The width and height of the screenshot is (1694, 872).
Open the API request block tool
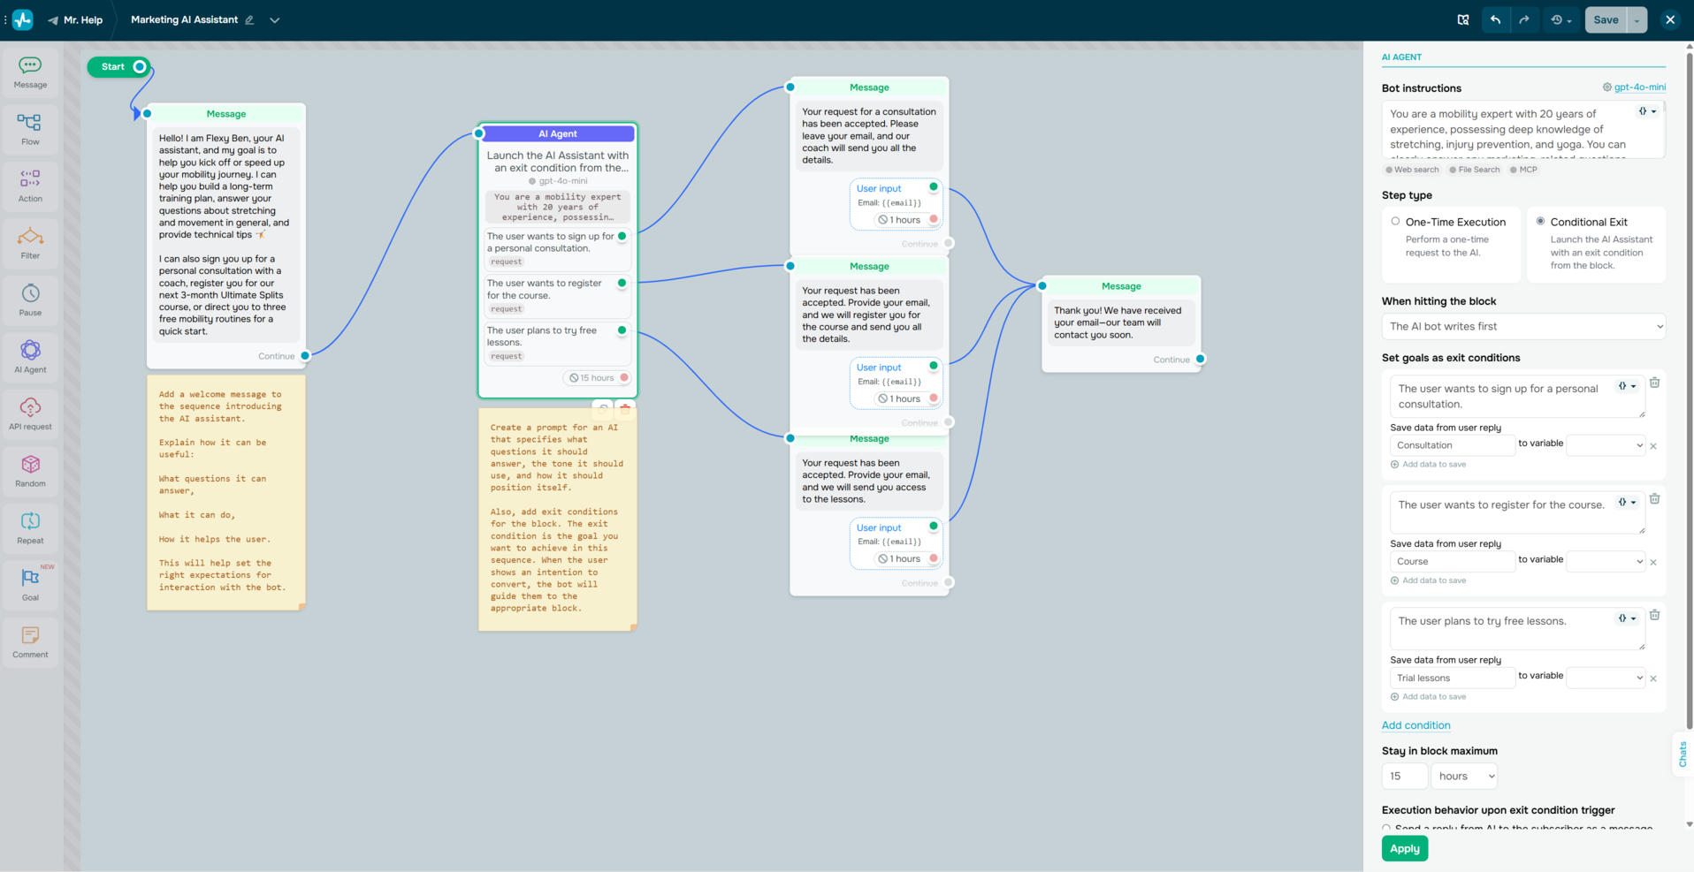pos(30,413)
